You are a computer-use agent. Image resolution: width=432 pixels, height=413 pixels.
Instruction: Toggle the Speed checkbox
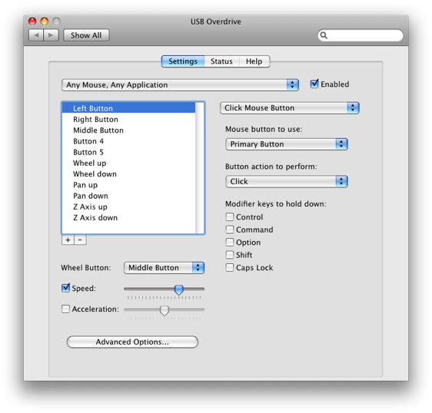[65, 288]
